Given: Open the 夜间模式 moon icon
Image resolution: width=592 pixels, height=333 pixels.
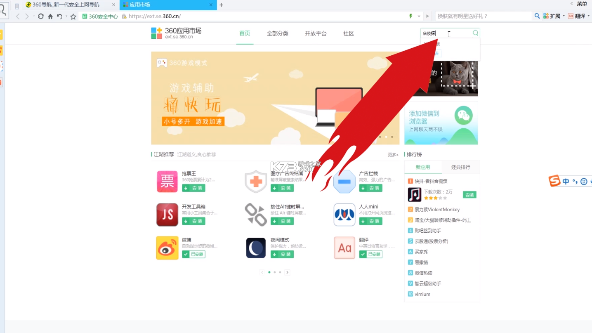Looking at the screenshot, I should pos(256,248).
